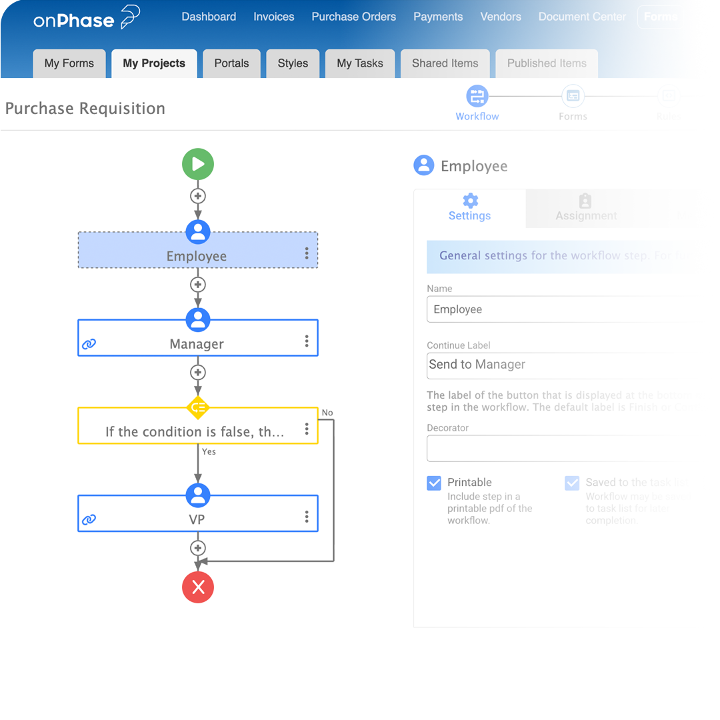Select the Manager workflow step box
Viewport: 720px width, 720px height.
[x=198, y=338]
